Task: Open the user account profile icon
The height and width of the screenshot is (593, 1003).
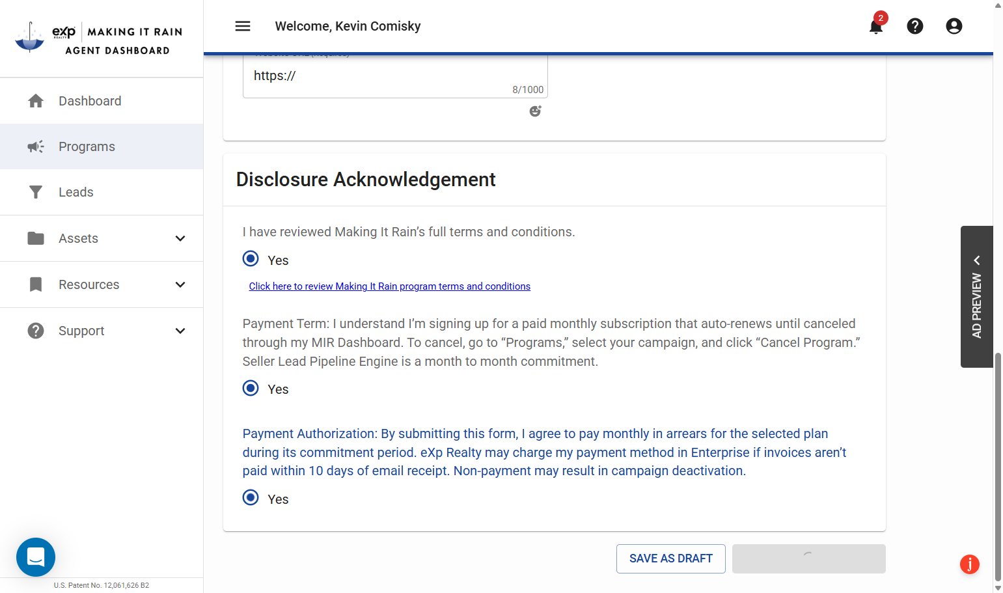Action: point(954,26)
